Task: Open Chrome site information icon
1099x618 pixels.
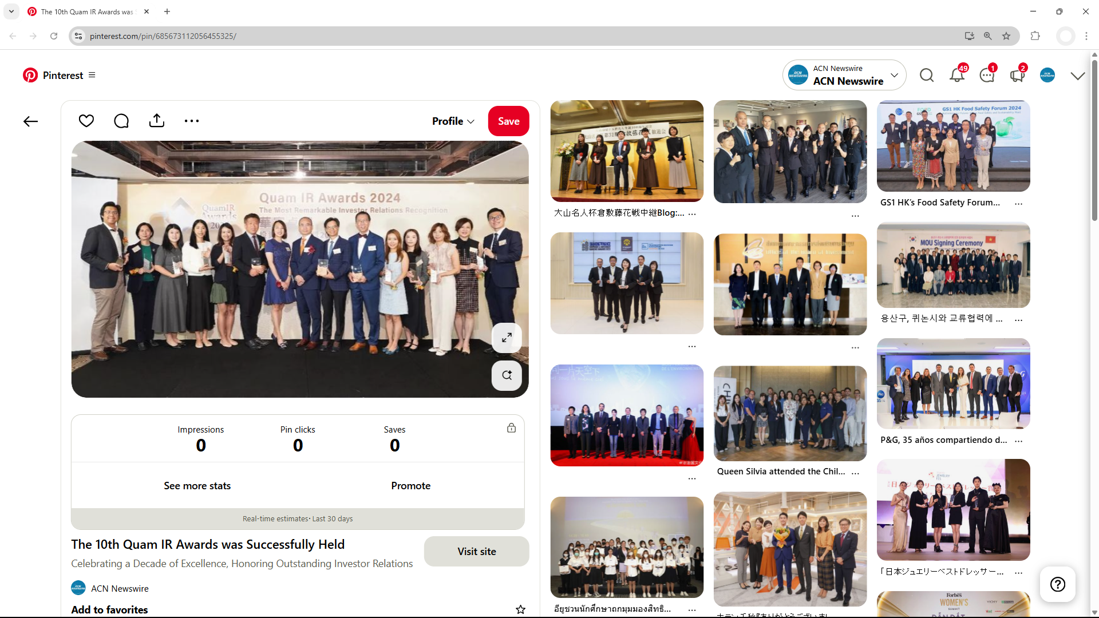Action: coord(79,36)
